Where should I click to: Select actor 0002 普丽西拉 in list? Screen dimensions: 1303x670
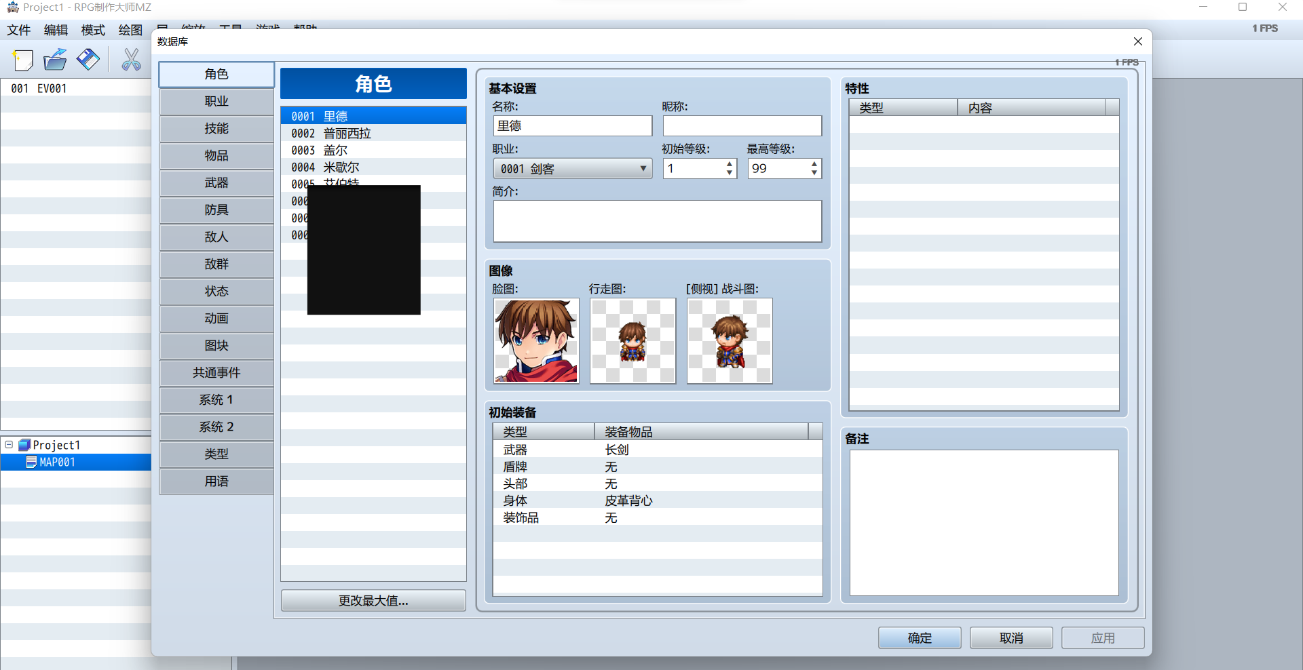pos(373,134)
